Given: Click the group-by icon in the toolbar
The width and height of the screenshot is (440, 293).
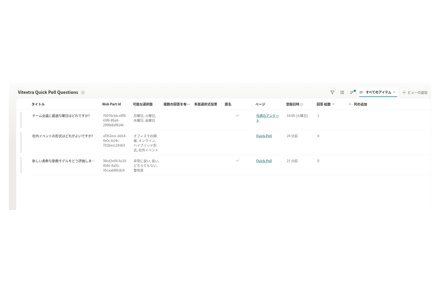Looking at the screenshot, I should tap(342, 93).
